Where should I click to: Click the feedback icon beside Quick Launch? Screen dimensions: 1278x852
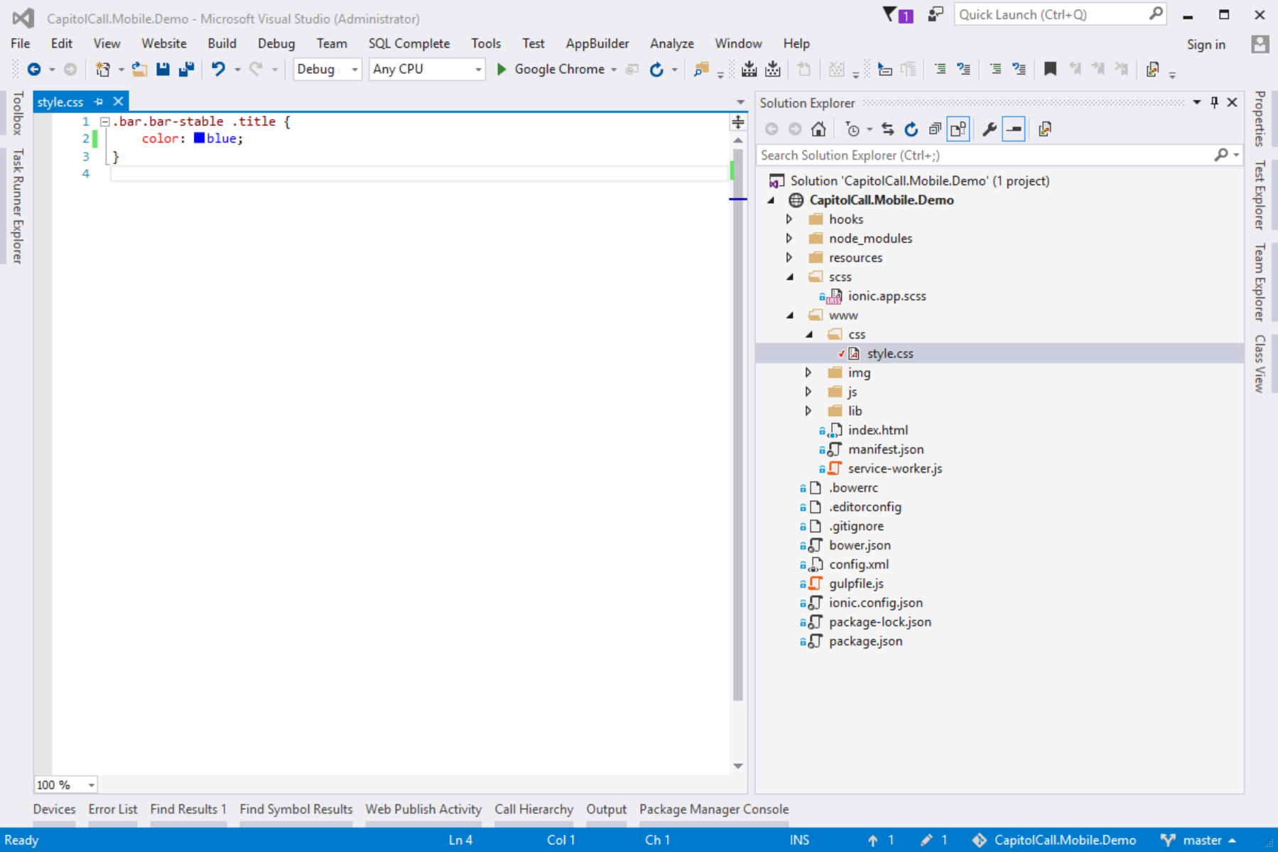tap(936, 14)
